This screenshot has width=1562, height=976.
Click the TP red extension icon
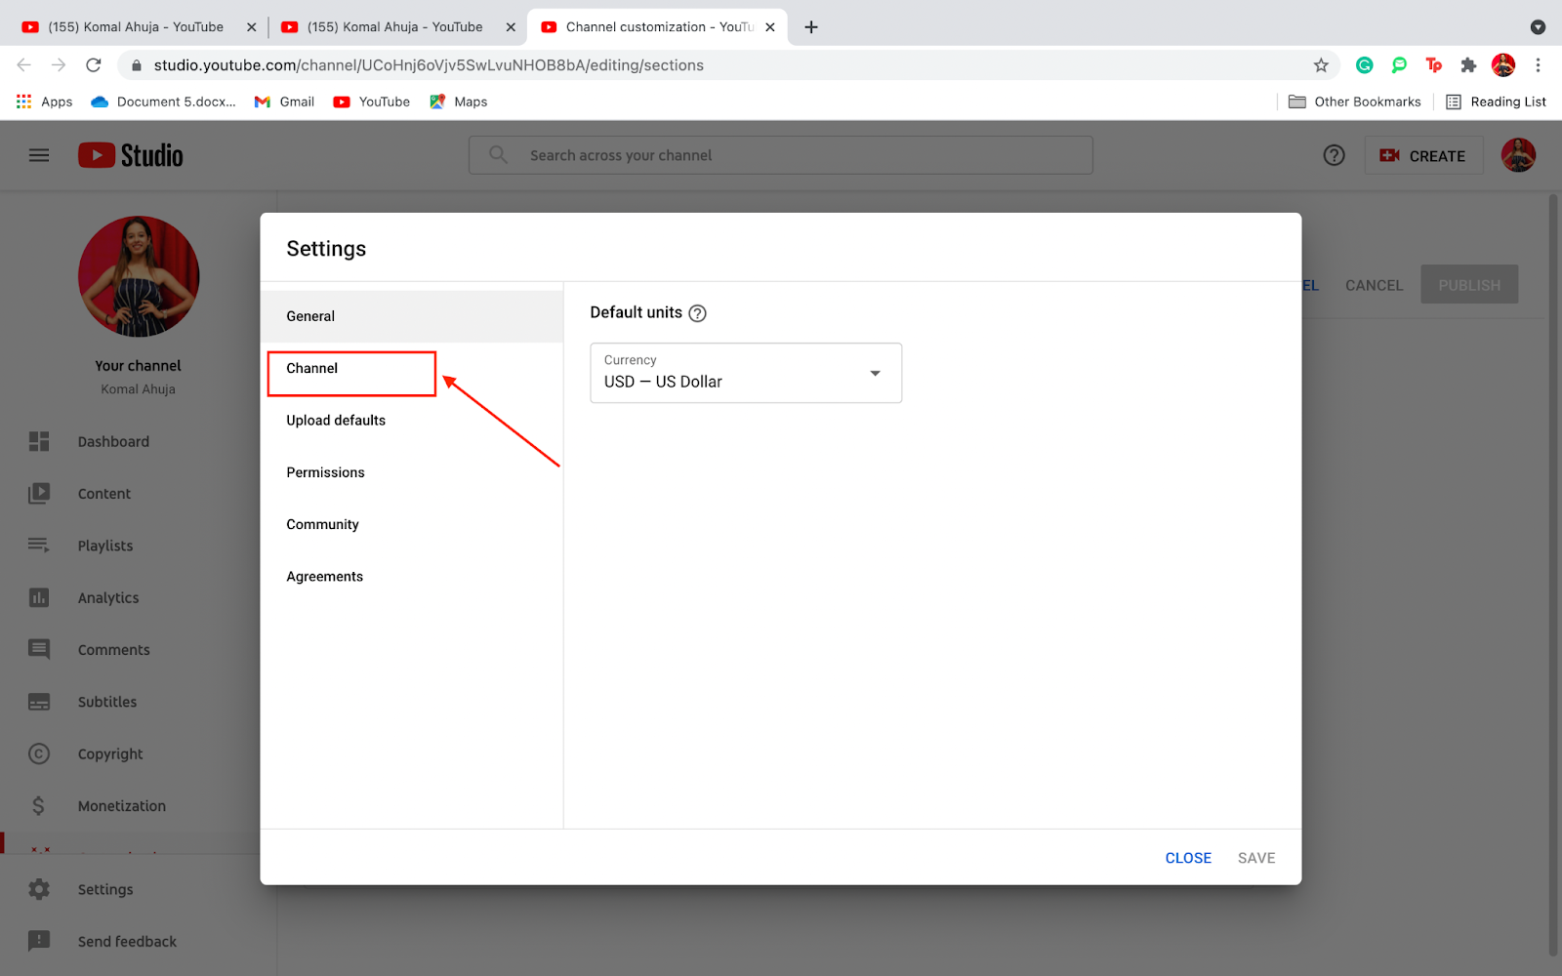(x=1433, y=65)
